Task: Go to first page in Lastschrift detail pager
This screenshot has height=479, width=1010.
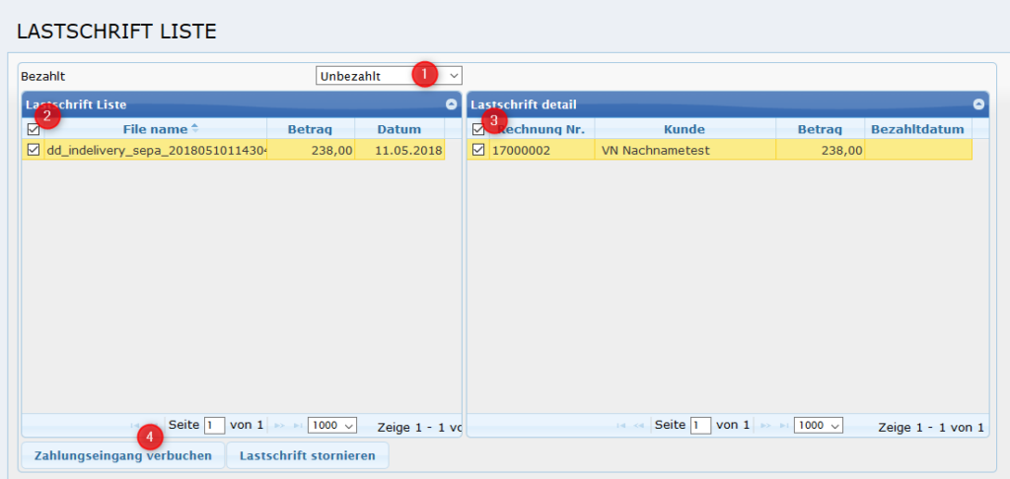Action: (x=621, y=426)
